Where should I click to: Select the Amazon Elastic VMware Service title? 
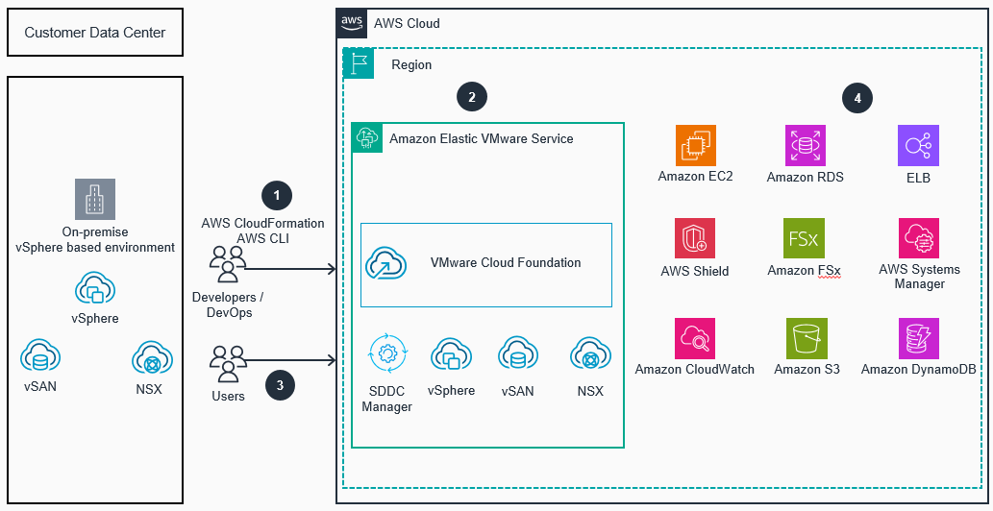[481, 138]
